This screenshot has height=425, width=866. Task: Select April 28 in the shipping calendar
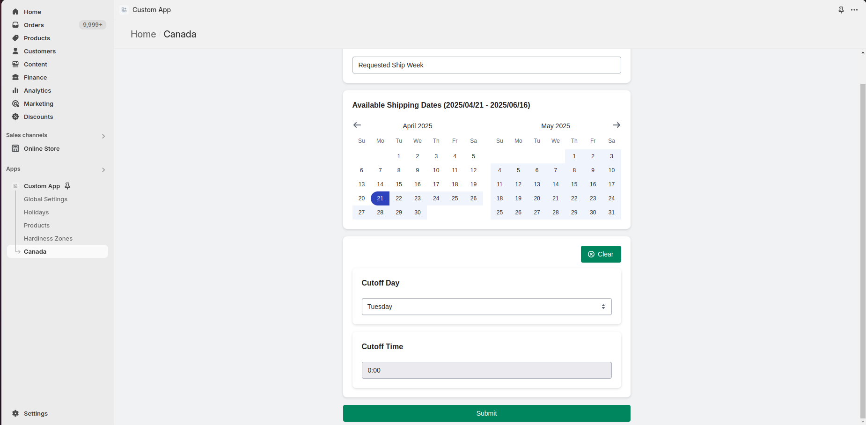click(380, 212)
